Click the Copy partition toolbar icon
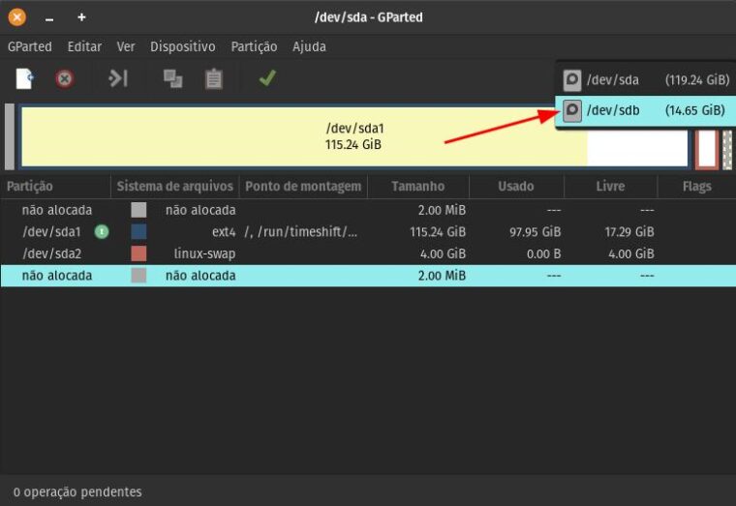The image size is (736, 506). click(x=173, y=78)
